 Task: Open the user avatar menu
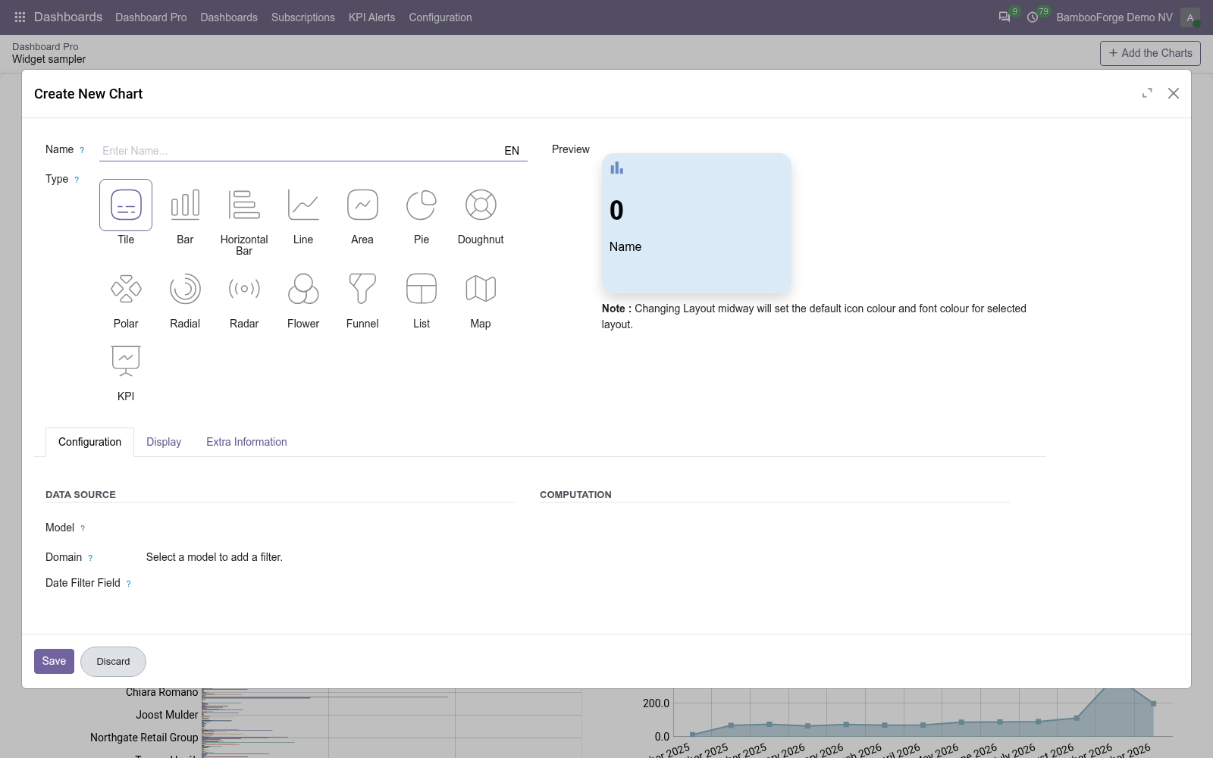point(1190,17)
